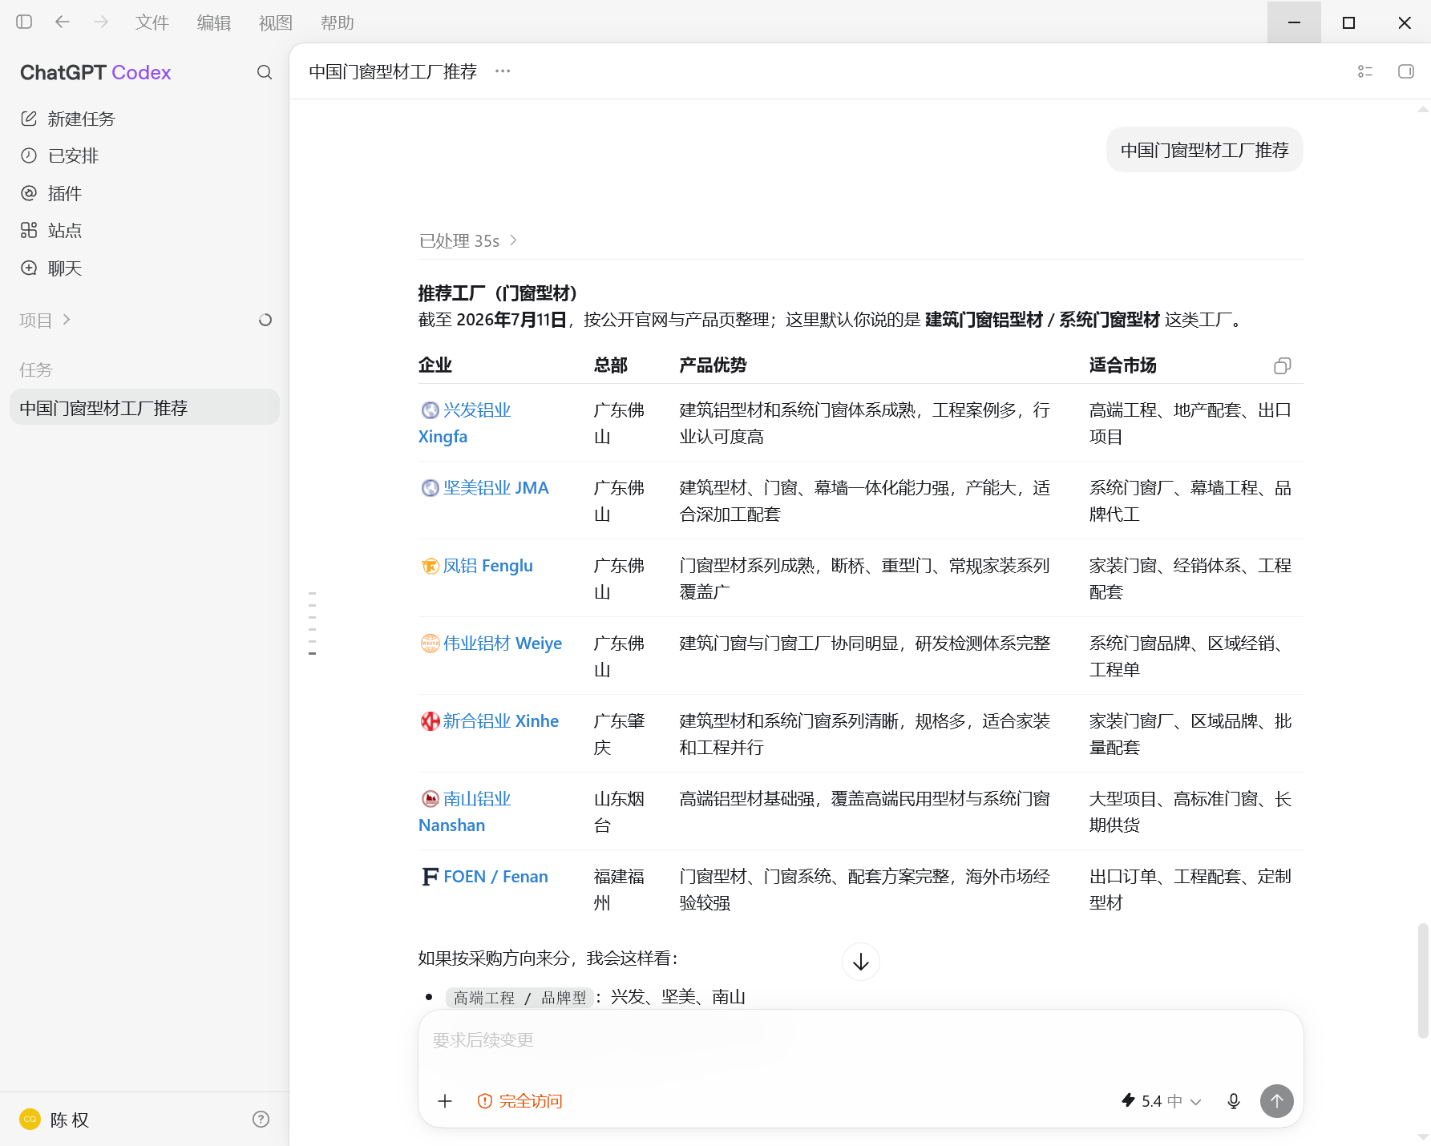Open the 帮助 menu
This screenshot has width=1431, height=1146.
click(338, 23)
